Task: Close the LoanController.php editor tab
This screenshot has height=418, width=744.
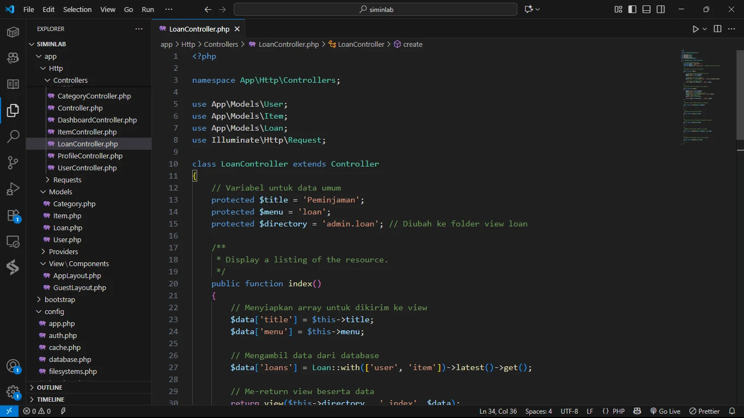Action: 237,29
